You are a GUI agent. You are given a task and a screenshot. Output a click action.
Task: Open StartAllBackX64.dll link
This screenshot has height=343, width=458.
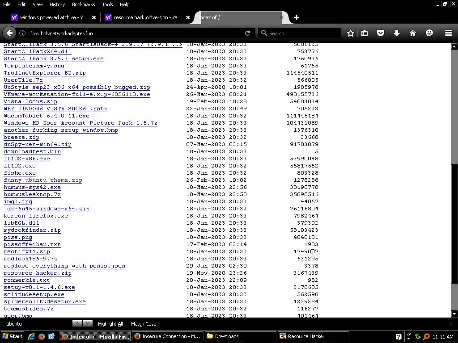(x=38, y=52)
